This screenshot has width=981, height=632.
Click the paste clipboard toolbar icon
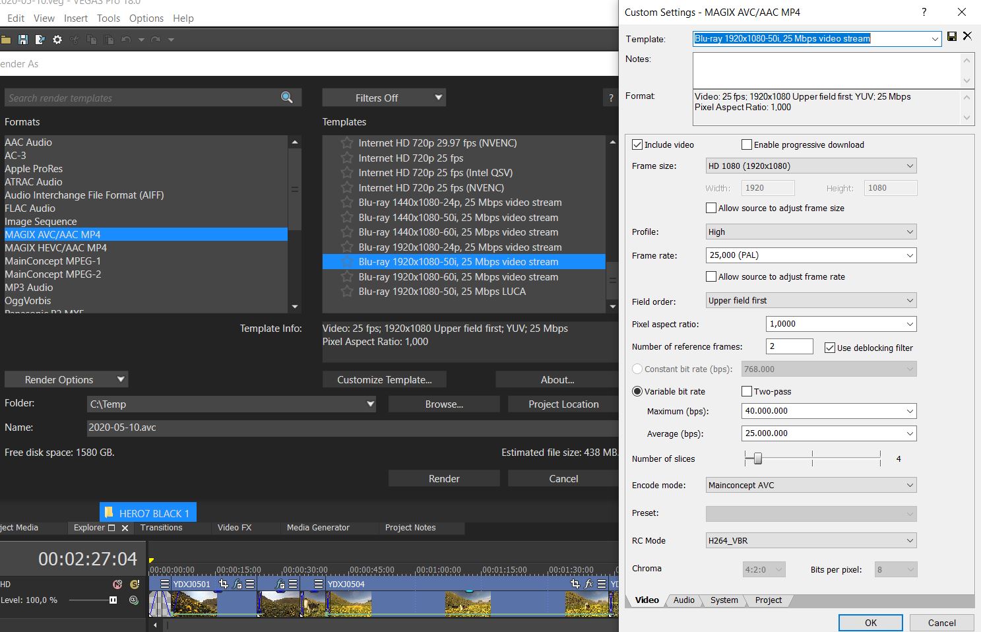109,40
